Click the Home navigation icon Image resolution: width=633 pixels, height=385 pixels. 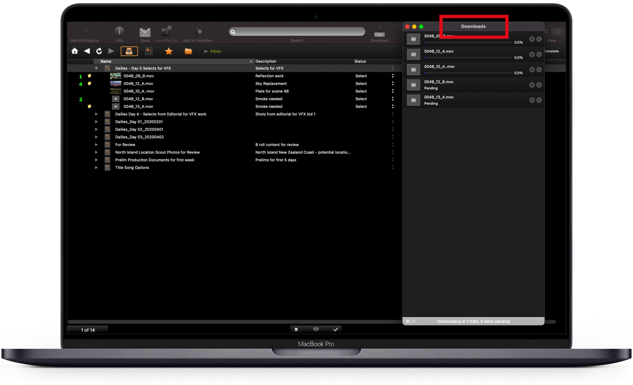tap(75, 51)
